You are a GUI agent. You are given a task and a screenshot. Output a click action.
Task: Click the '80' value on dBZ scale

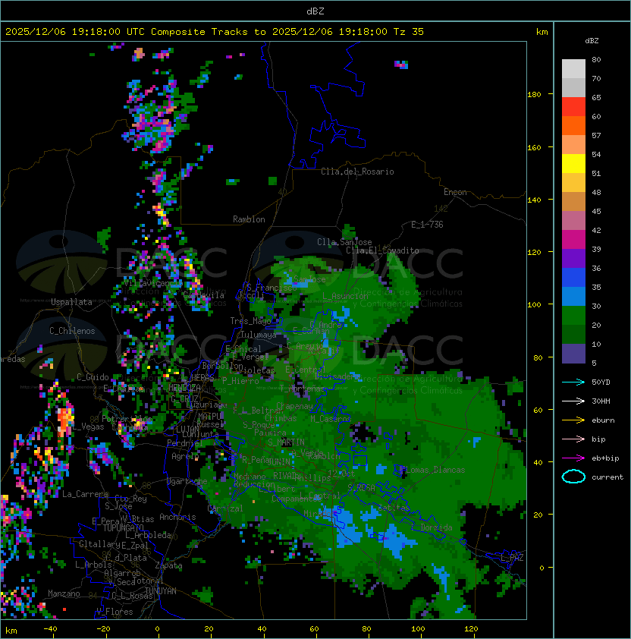596,59
